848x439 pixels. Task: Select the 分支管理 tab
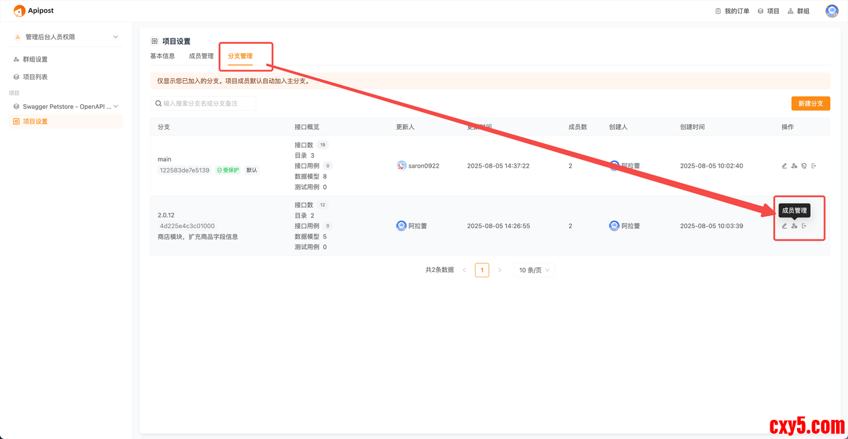pos(240,56)
